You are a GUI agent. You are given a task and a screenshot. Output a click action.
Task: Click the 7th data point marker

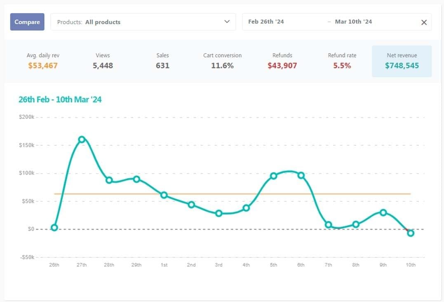click(x=328, y=225)
